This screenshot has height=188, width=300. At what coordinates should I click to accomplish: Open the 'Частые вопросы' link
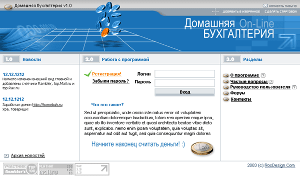(x=249, y=81)
